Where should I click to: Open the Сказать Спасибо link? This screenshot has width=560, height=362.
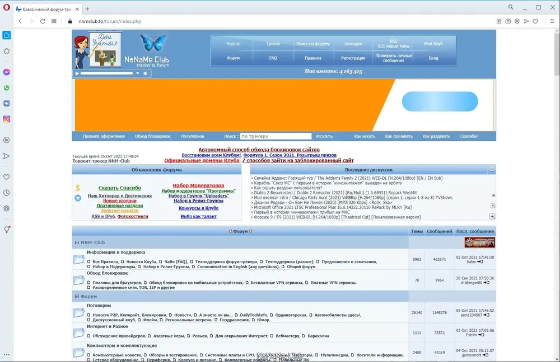120,188
